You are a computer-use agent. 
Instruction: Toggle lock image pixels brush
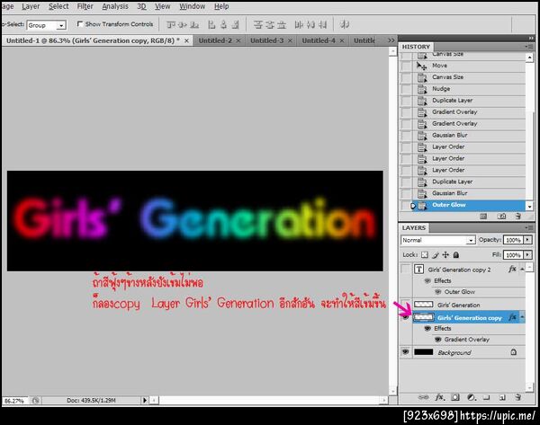[x=436, y=255]
